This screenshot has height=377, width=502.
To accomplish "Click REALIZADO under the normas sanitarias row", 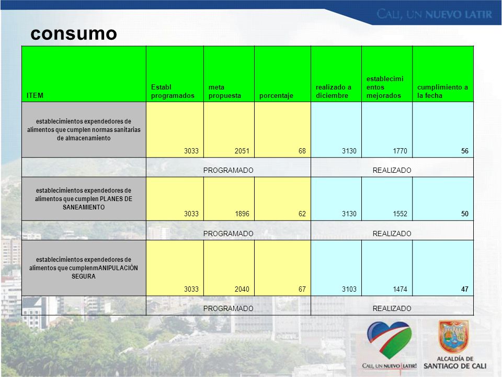I will coord(392,170).
